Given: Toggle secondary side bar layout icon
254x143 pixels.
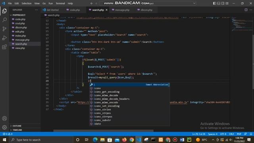Looking at the screenshot, I should tap(223, 3).
